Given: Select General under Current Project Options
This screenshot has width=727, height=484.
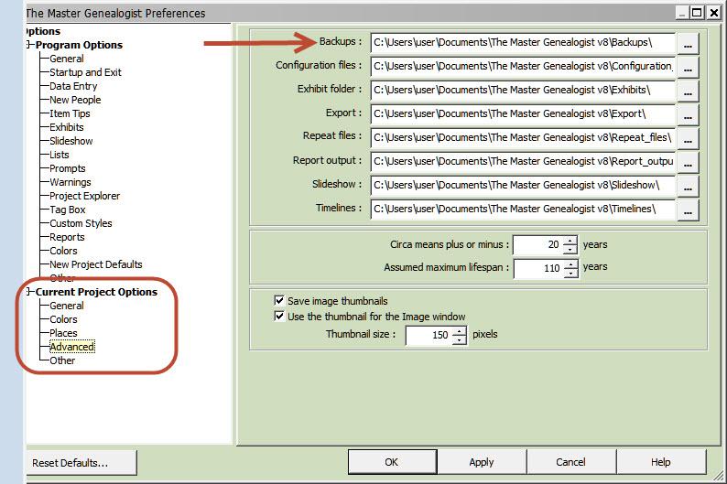Looking at the screenshot, I should [x=67, y=306].
